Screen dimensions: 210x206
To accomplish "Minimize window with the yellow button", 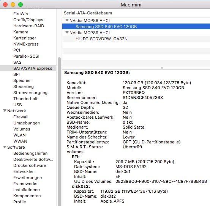I will click(13, 5).
